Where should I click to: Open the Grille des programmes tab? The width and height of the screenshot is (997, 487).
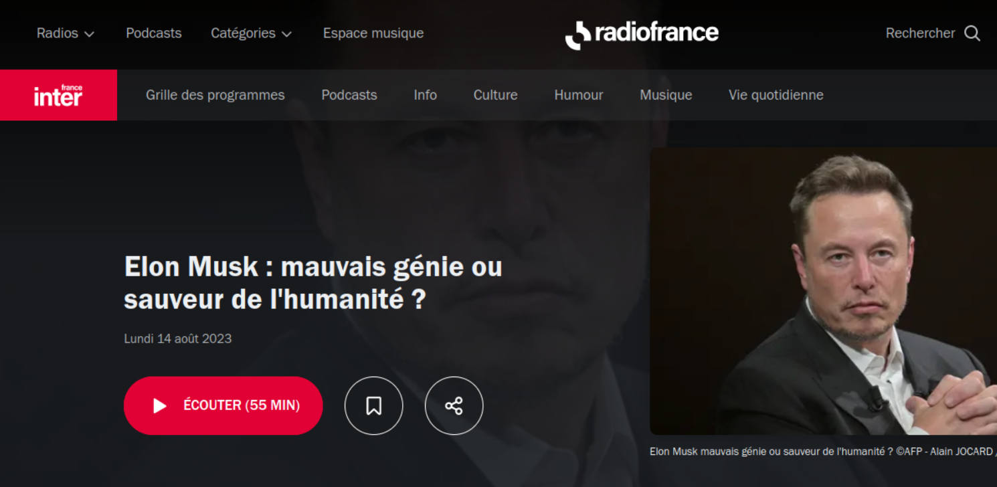[x=215, y=95]
